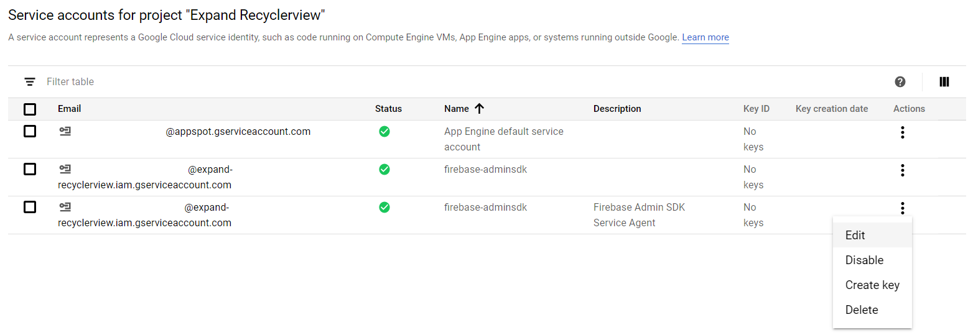Image resolution: width=968 pixels, height=335 pixels.
Task: Click the Name column sort arrow
Action: [479, 109]
